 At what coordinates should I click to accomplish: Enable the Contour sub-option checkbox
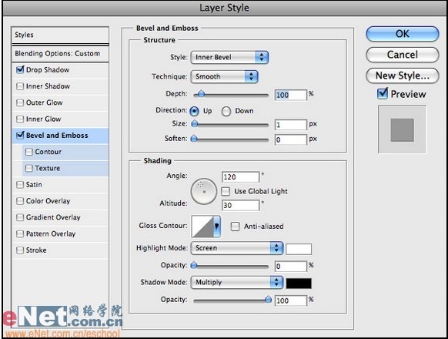pyautogui.click(x=28, y=152)
